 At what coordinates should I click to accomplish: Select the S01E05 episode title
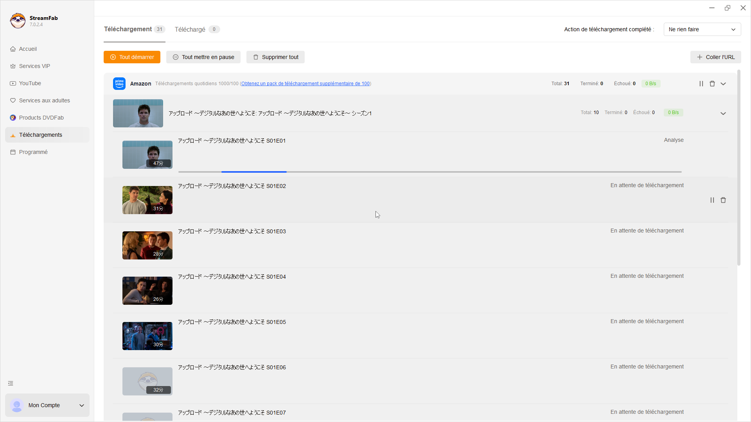coord(232,322)
